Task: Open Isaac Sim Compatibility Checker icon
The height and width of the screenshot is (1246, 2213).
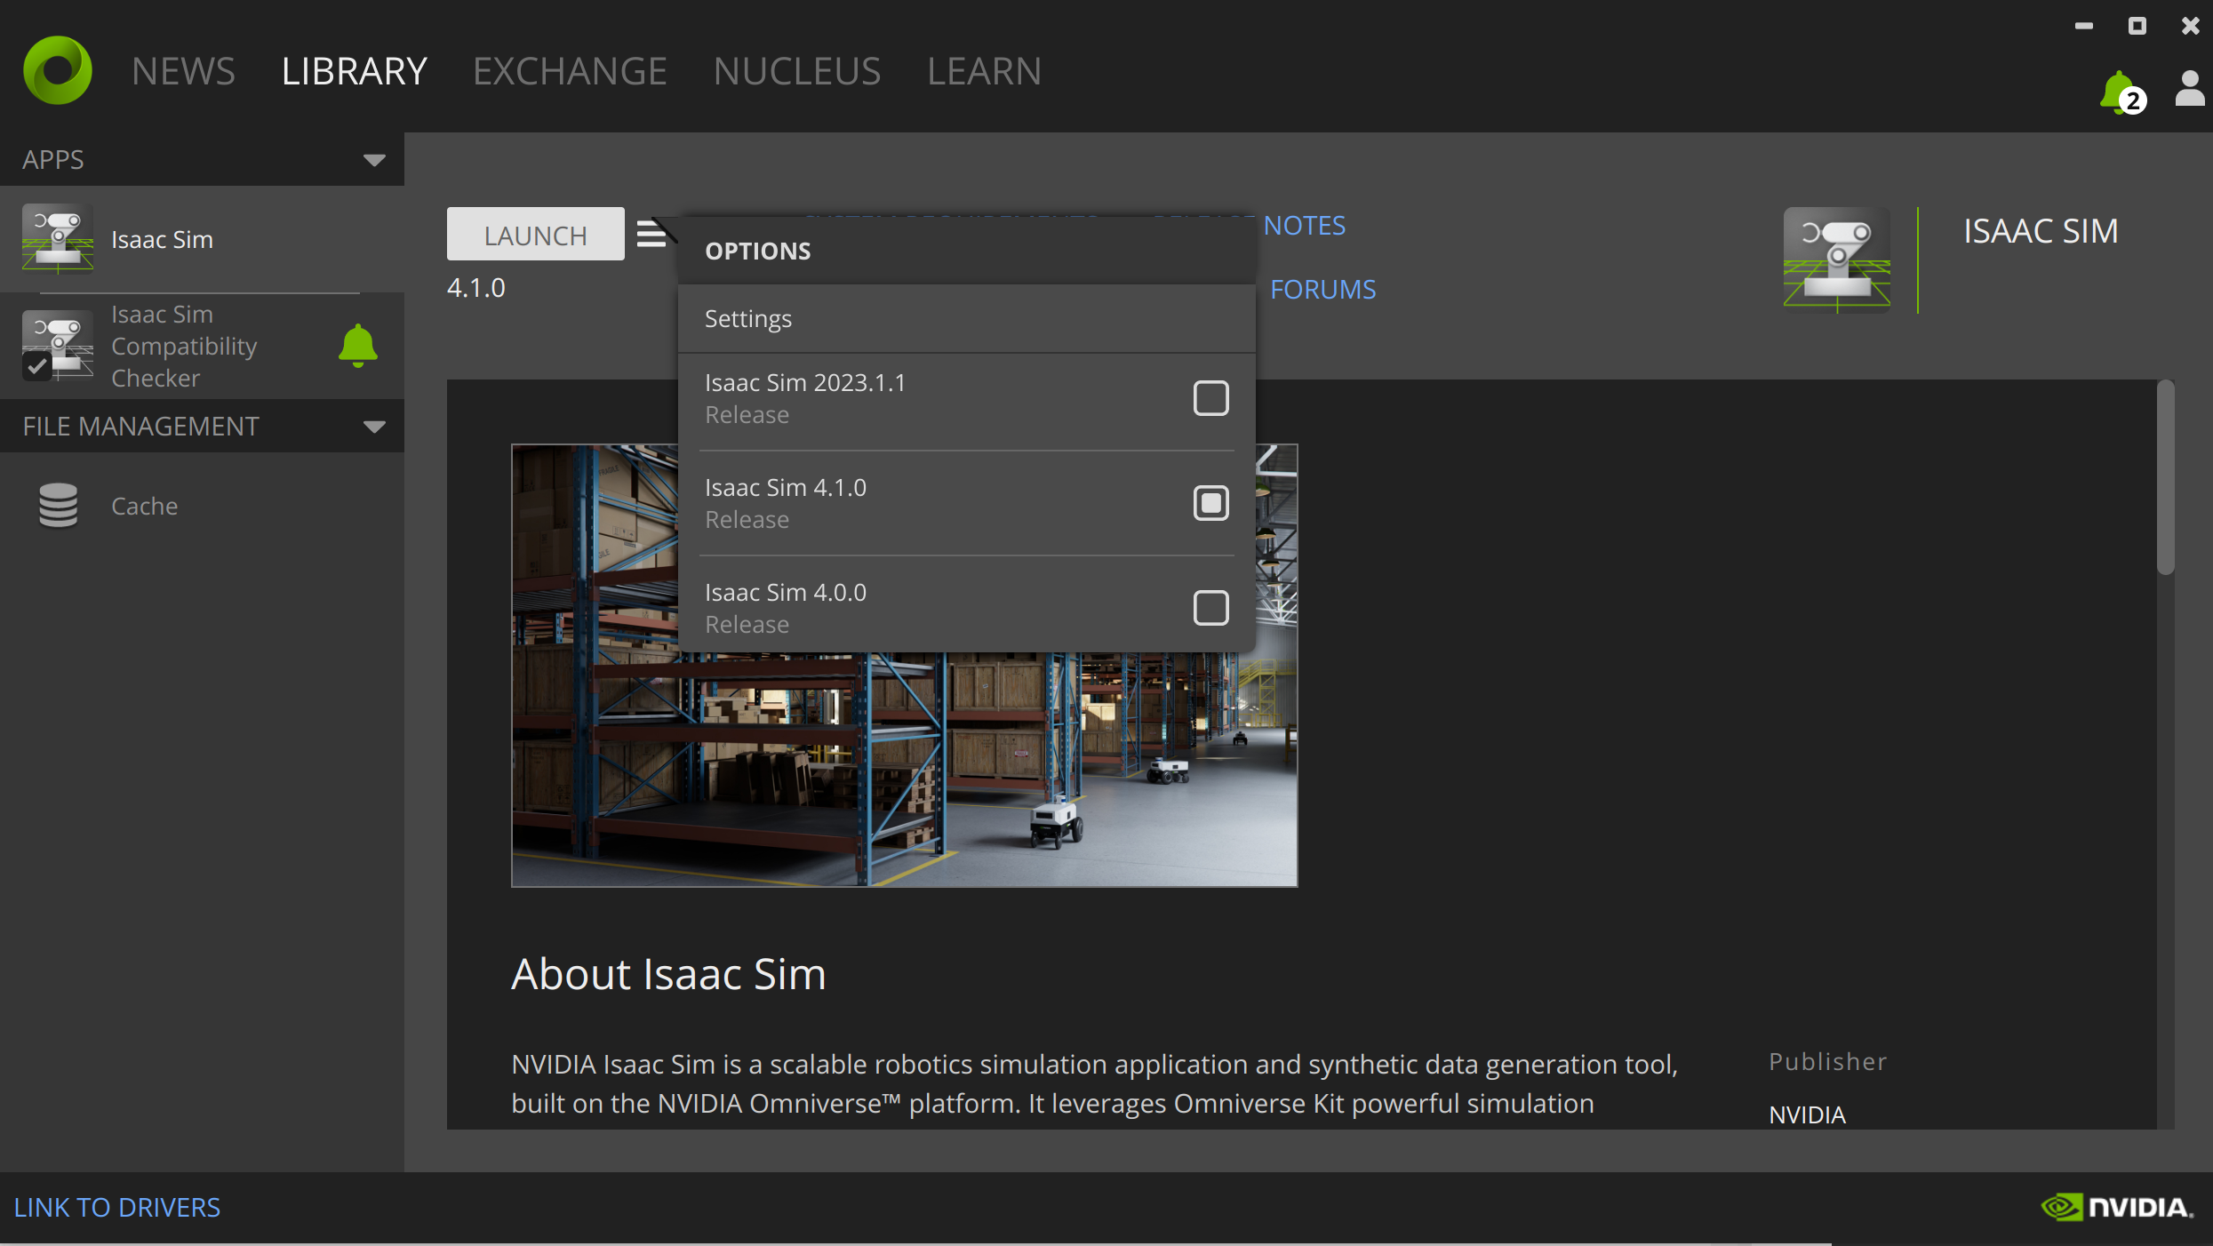Action: (x=58, y=346)
